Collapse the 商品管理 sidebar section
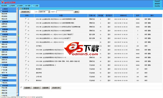Image resolution: width=163 pixels, height=98 pixels. pyautogui.click(x=8, y=11)
